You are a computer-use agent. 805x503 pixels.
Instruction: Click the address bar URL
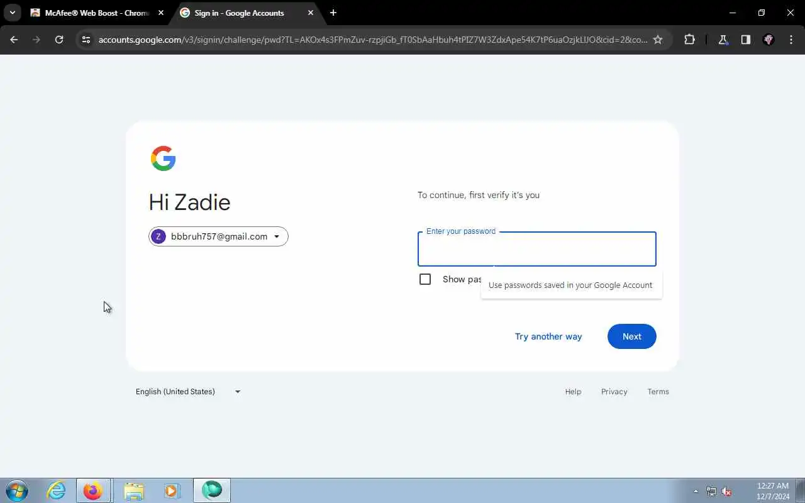(372, 40)
